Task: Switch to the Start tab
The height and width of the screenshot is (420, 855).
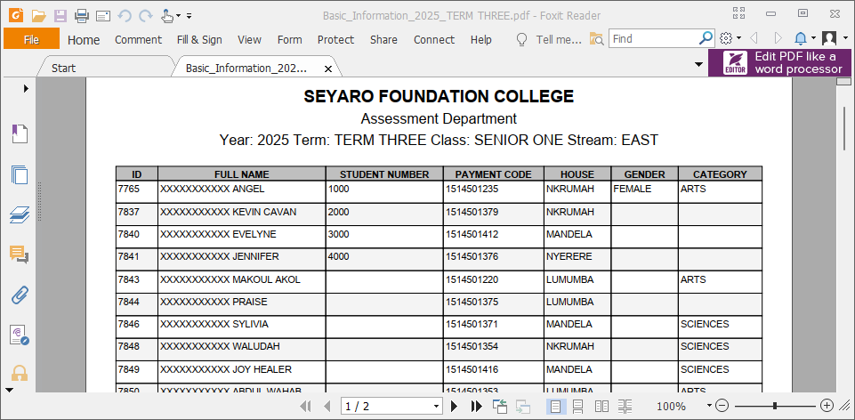Action: (x=64, y=69)
